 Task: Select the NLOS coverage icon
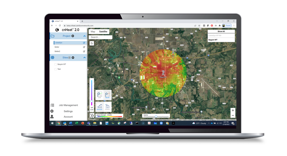[x=108, y=95]
